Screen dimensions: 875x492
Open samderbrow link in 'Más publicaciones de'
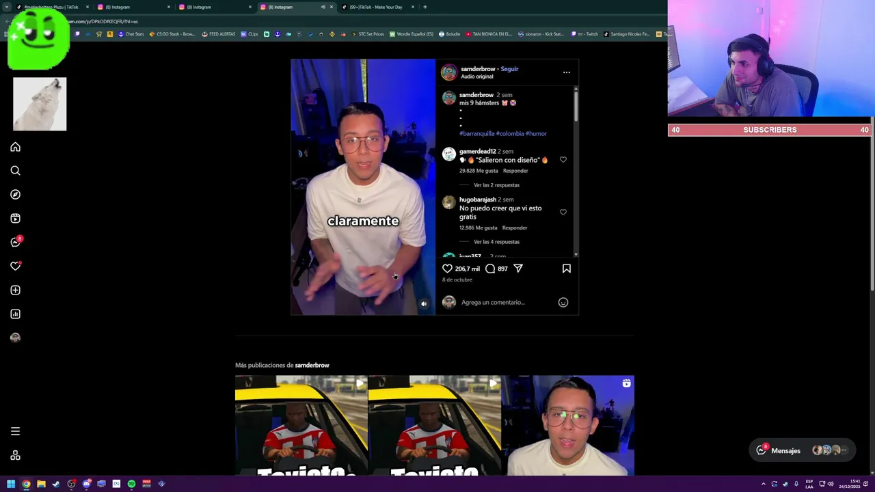pos(312,365)
